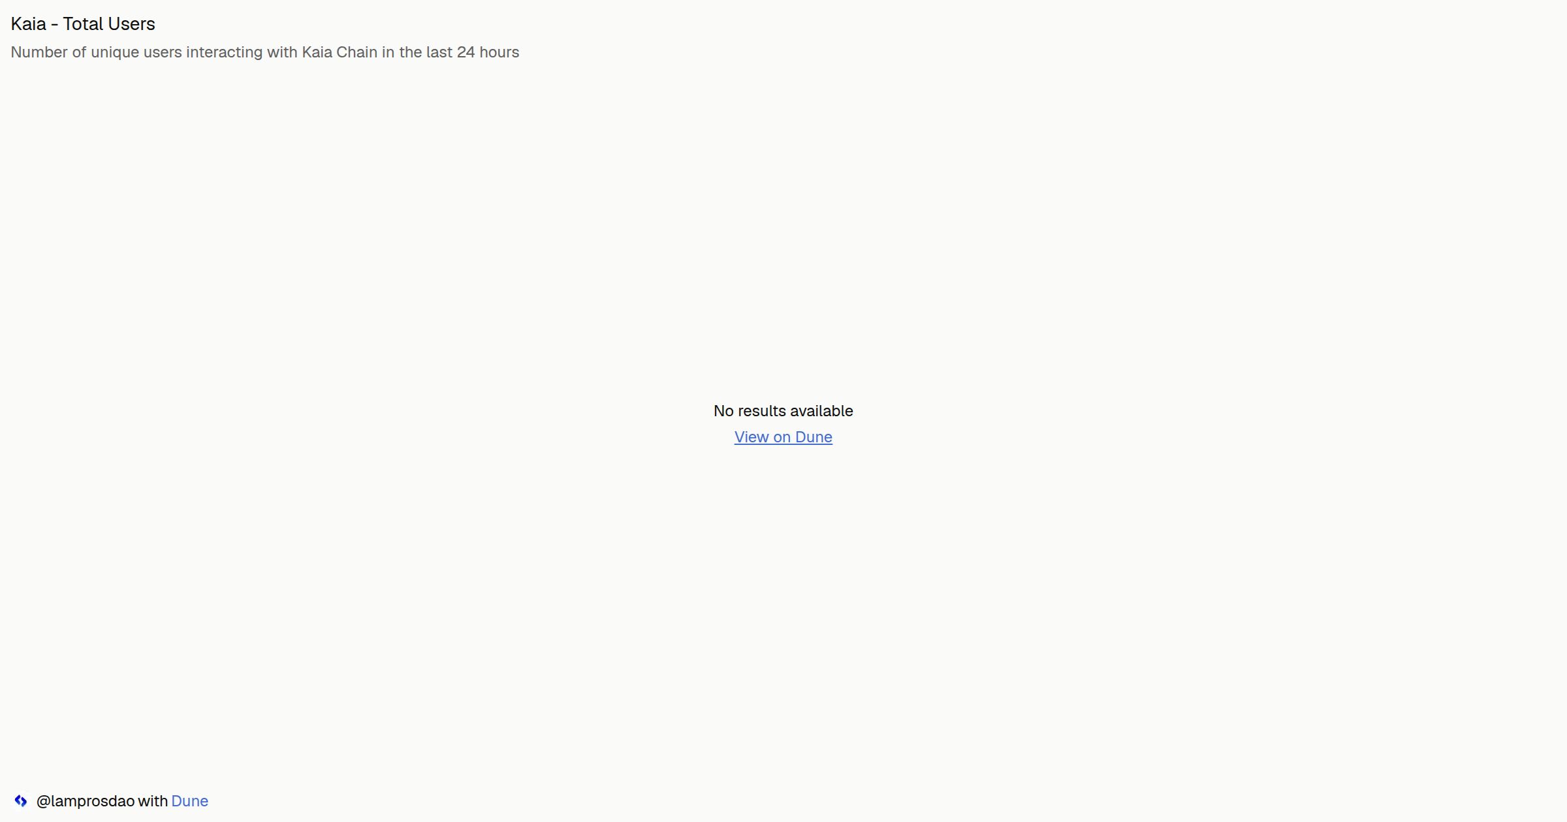Click the unique users description subtitle

[x=265, y=52]
